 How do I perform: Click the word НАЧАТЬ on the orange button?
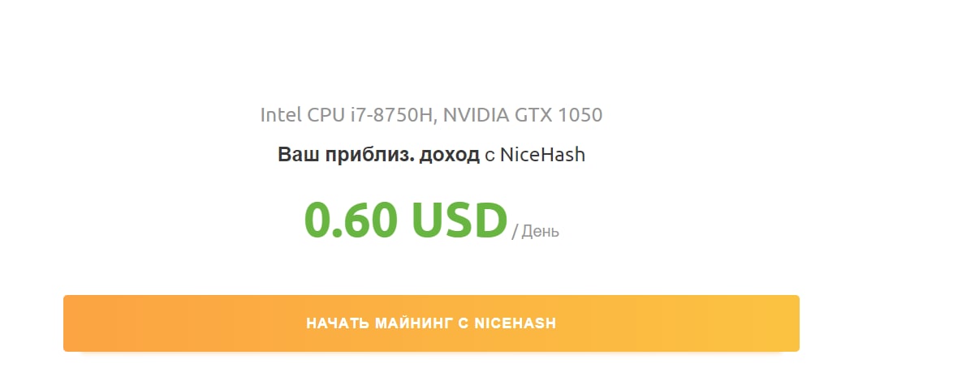pos(338,323)
